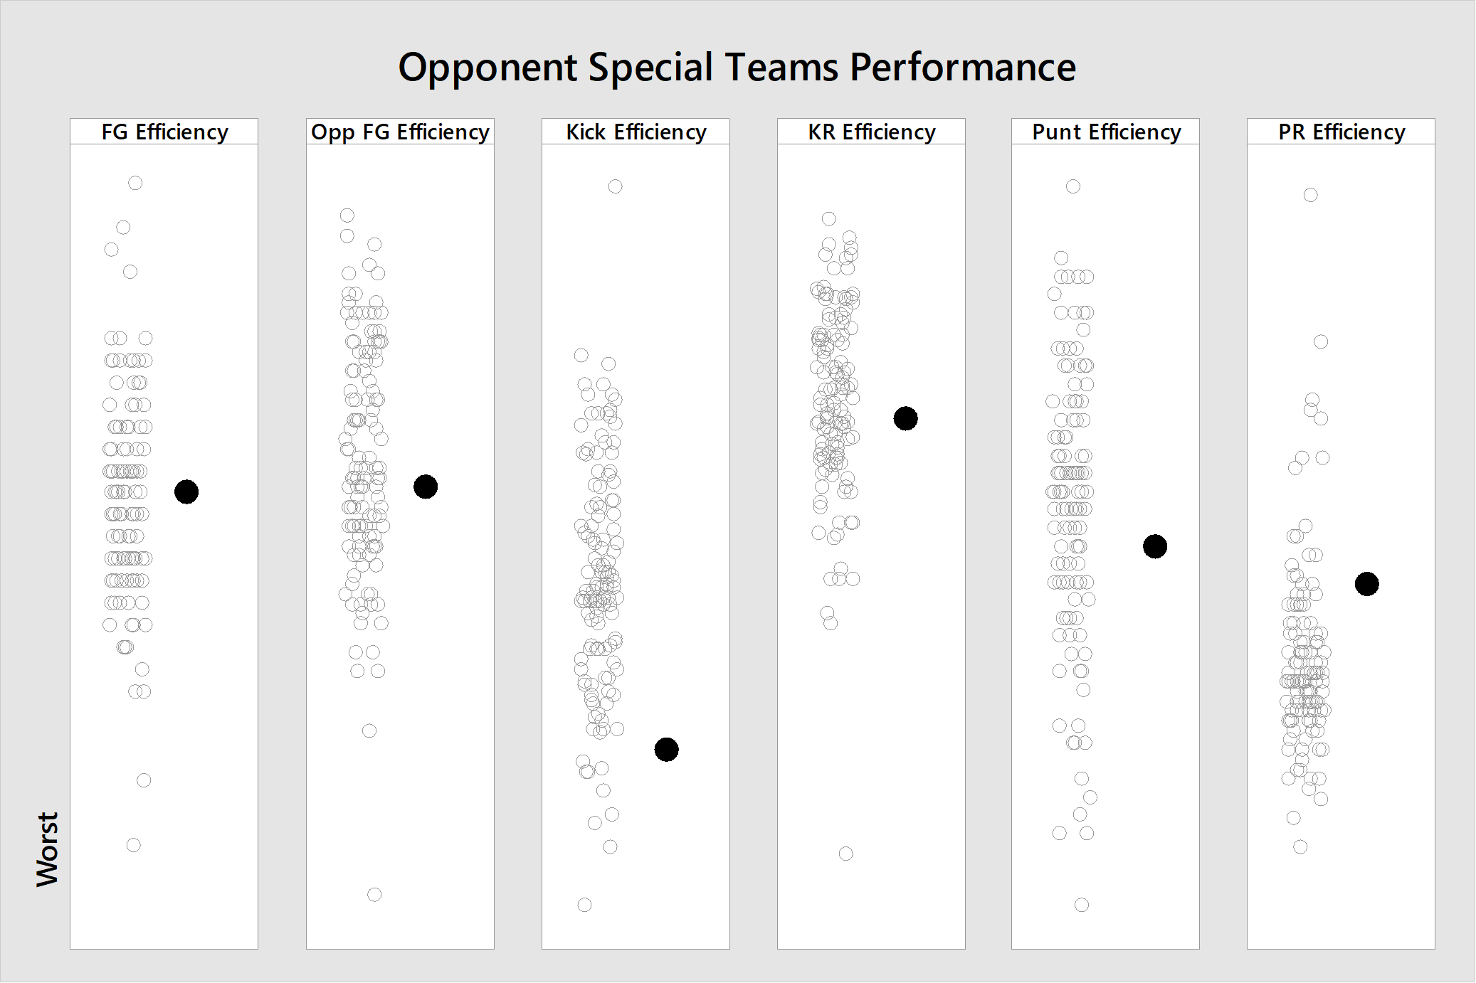
Task: Click the filled black dot in FG Efficiency panel
Action: click(186, 491)
